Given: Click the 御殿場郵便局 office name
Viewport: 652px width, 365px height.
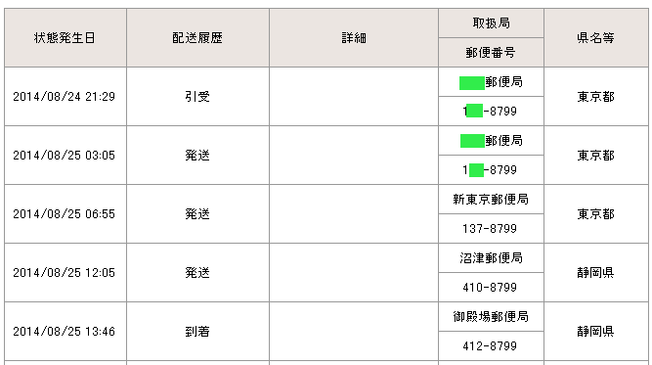Looking at the screenshot, I should coord(491,317).
